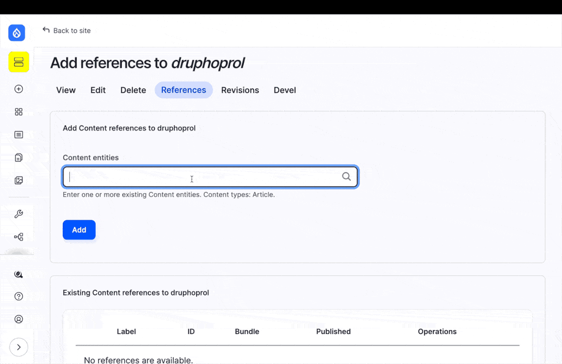The width and height of the screenshot is (562, 364).
Task: Click the 'No references are available.' text
Action: click(138, 360)
